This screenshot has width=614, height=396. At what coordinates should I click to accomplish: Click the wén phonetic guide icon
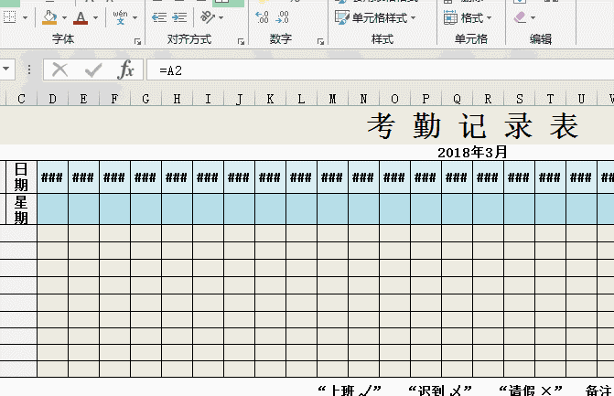[x=120, y=17]
